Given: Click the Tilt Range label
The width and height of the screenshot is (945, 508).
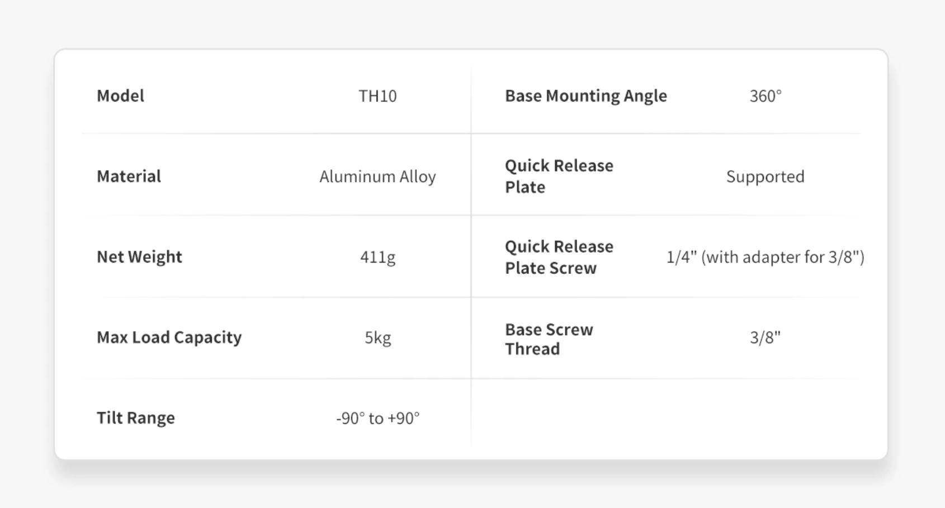Looking at the screenshot, I should point(135,417).
